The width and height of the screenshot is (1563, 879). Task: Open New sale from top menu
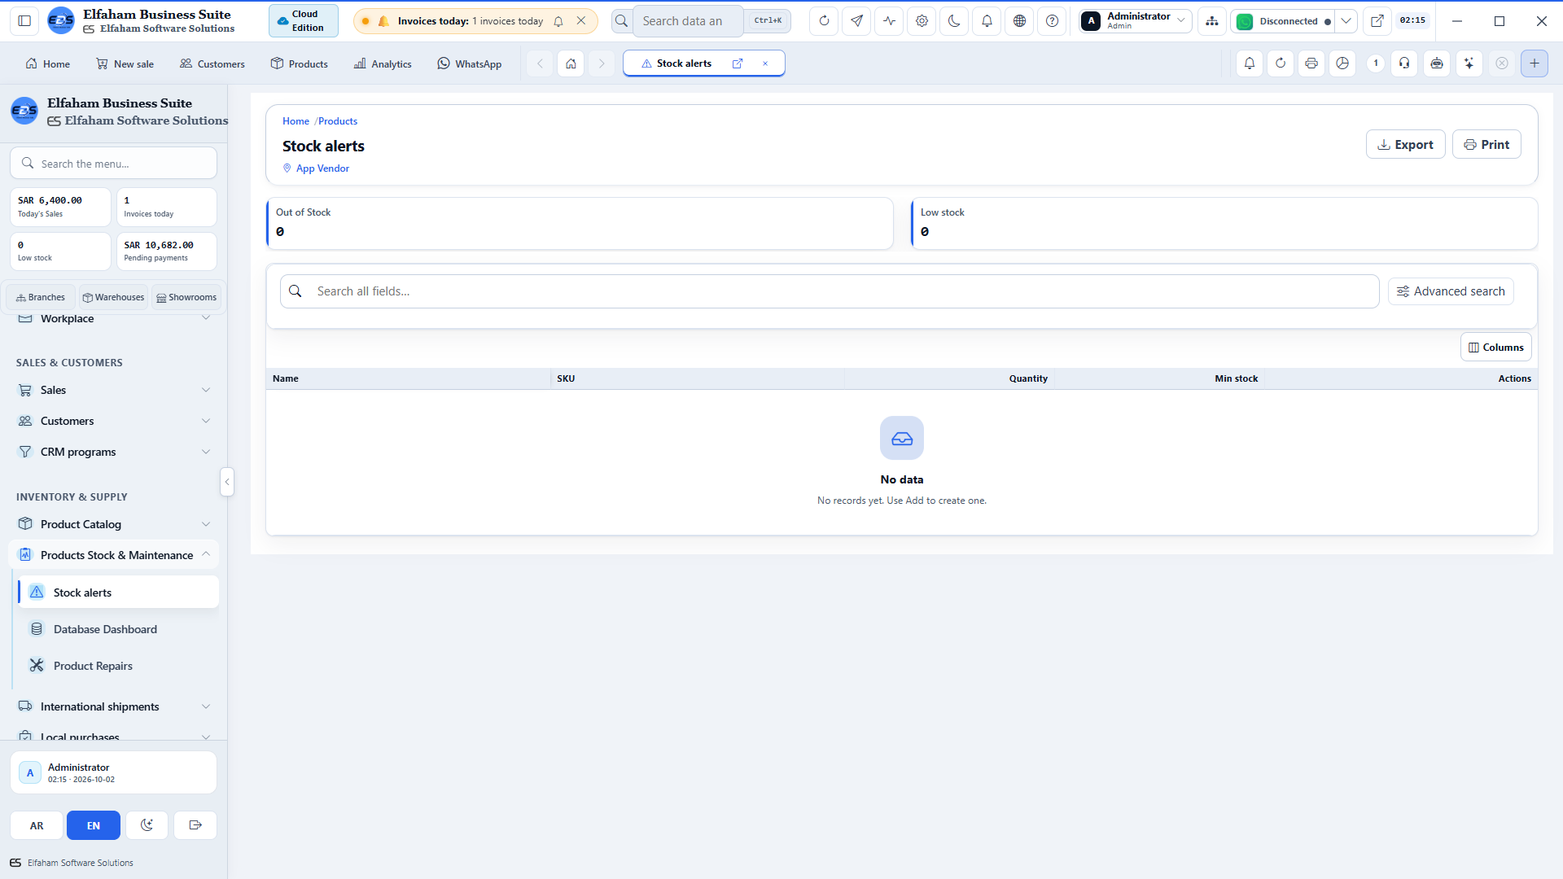(125, 63)
